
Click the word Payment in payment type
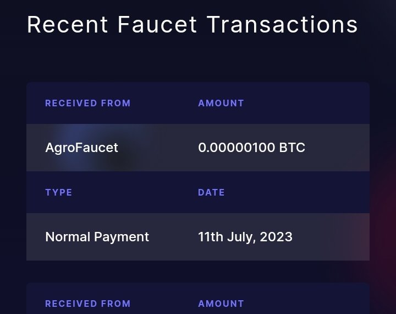click(122, 237)
